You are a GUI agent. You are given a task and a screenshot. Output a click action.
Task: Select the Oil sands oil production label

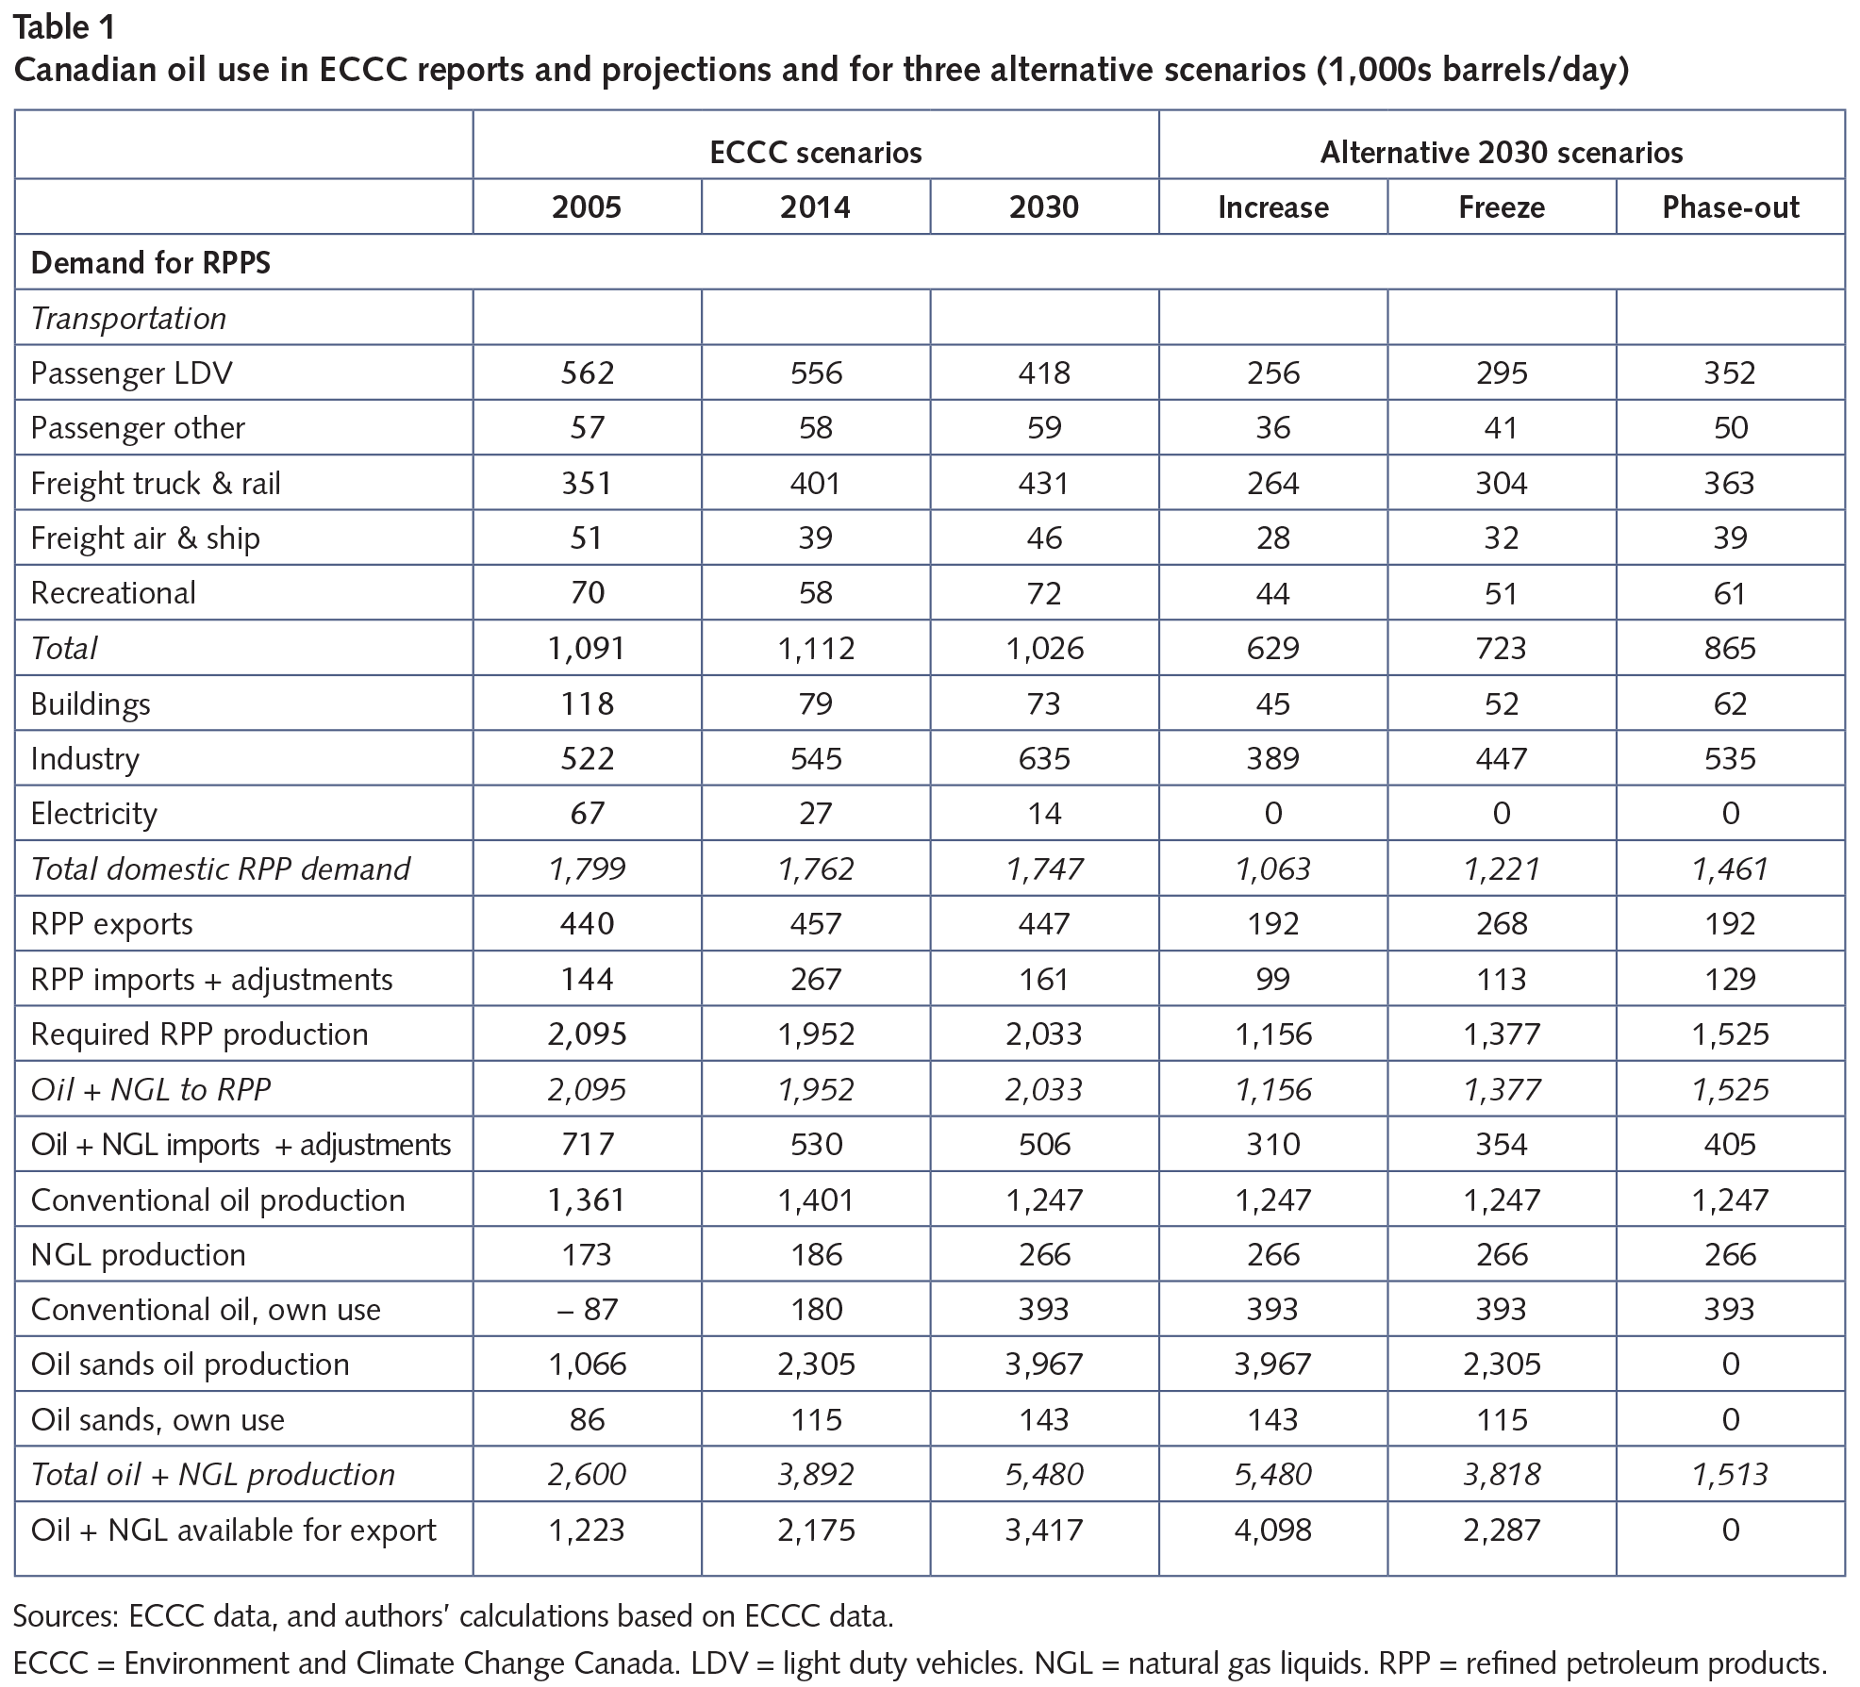click(x=190, y=1364)
